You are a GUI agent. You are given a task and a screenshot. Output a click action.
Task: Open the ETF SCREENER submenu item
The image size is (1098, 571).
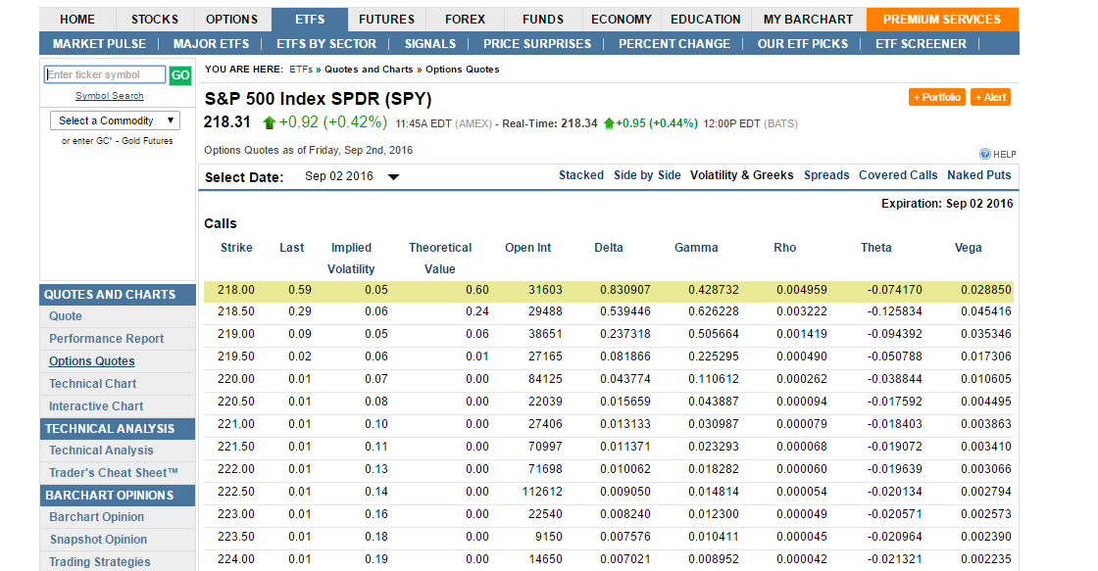[921, 43]
